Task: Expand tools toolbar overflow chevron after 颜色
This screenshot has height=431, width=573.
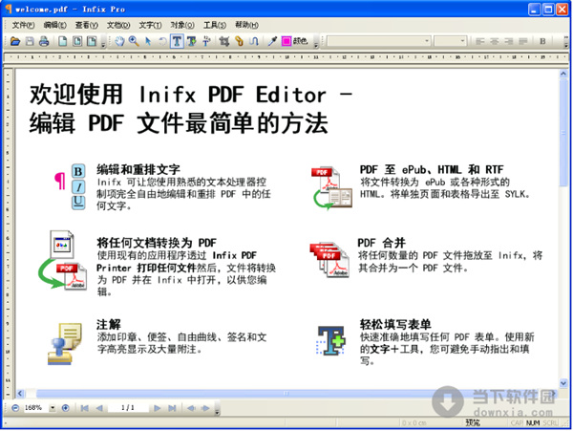Action: point(316,45)
